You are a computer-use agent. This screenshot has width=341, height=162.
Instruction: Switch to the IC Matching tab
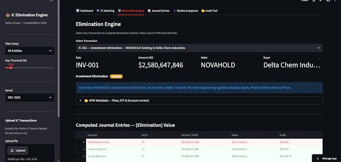coord(105,11)
